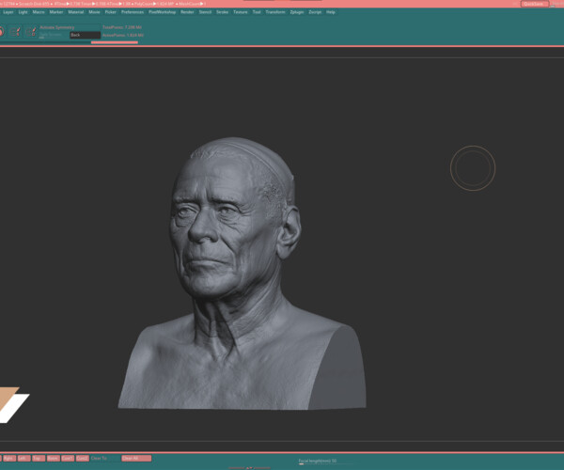
Task: Open the Movie menu
Action: (94, 12)
